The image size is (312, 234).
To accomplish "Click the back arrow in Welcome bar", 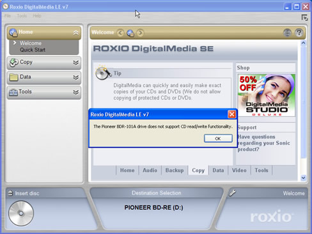I will pyautogui.click(x=120, y=33).
